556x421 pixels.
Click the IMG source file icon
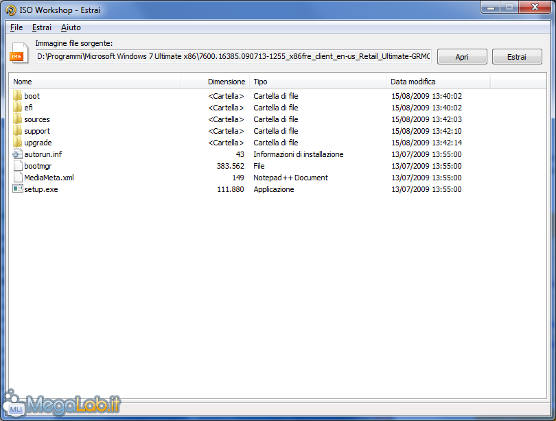pyautogui.click(x=19, y=53)
